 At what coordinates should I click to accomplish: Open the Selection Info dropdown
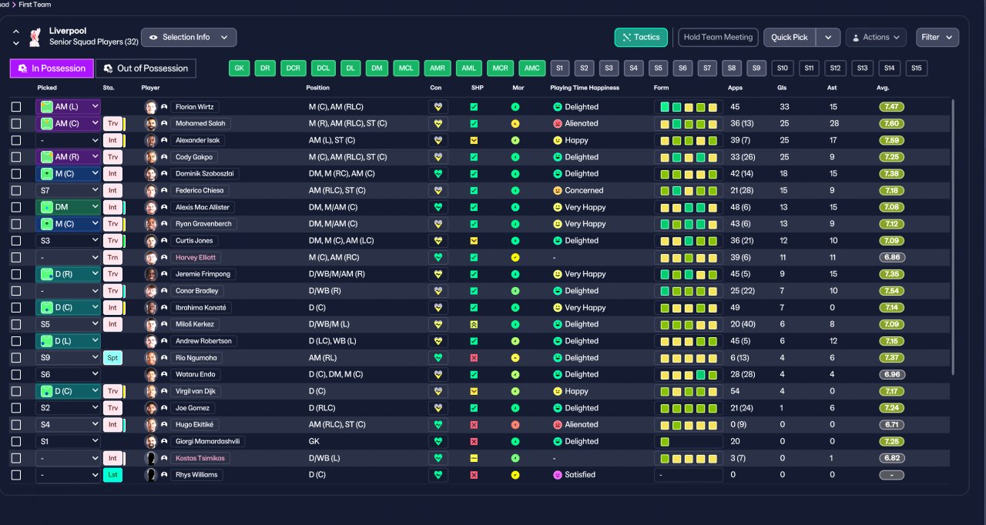(x=189, y=37)
